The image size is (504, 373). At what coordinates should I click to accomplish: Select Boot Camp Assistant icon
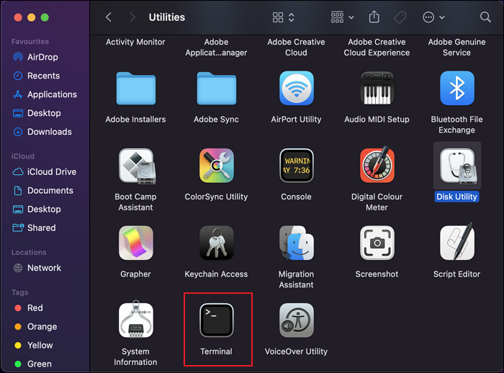click(x=138, y=166)
